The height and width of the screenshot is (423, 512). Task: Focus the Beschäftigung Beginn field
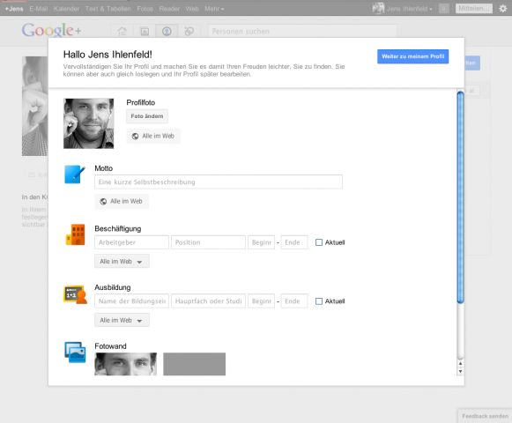[x=261, y=242]
